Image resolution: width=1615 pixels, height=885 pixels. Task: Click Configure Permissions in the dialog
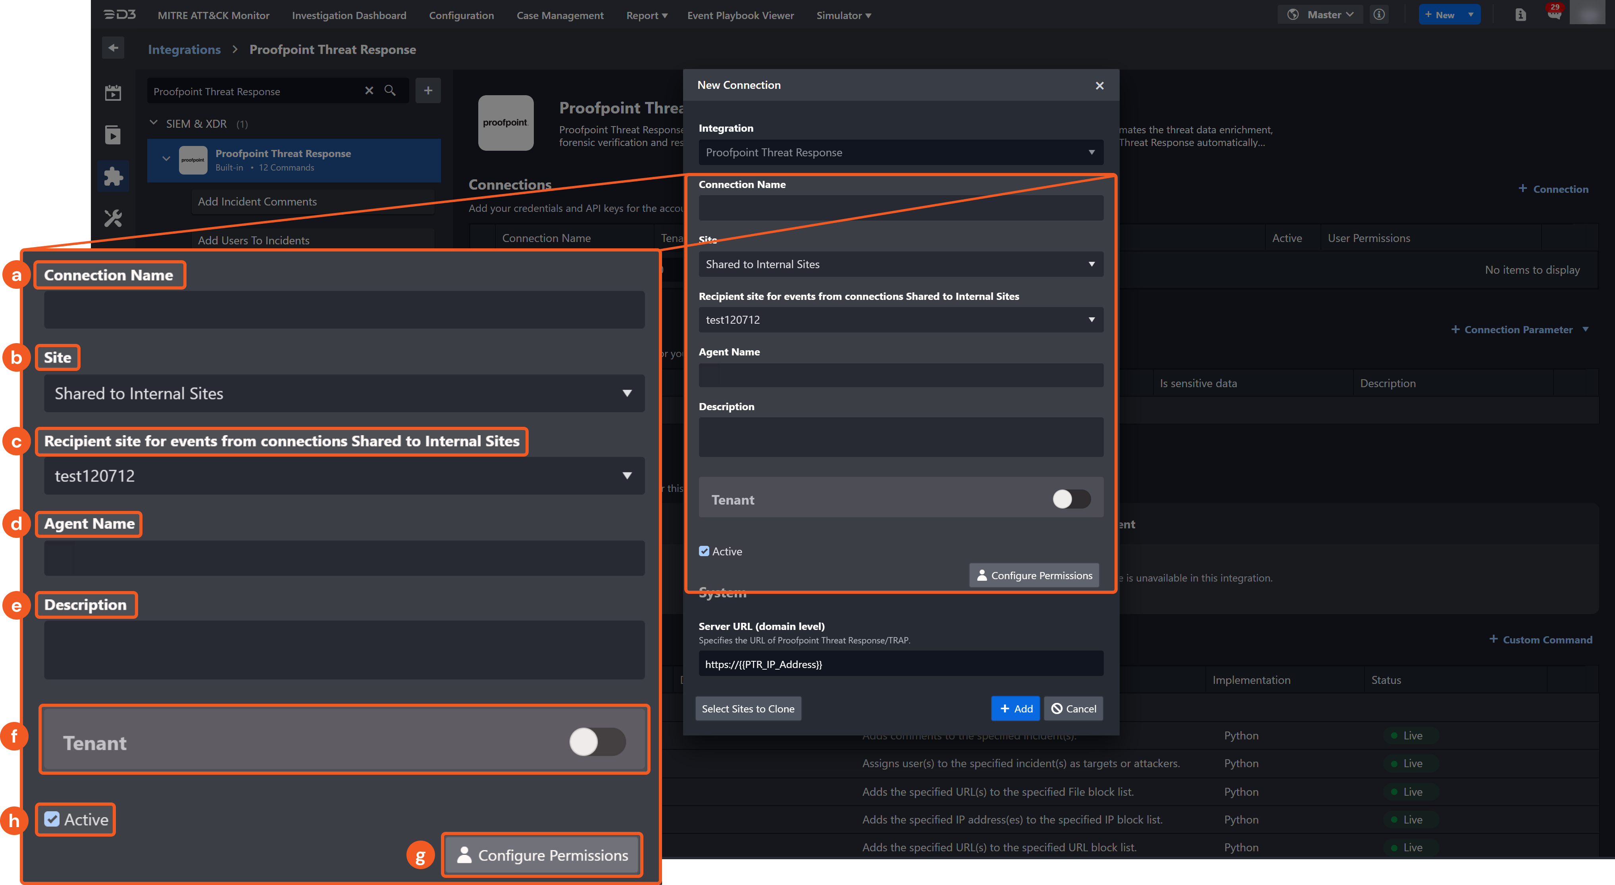[1033, 575]
